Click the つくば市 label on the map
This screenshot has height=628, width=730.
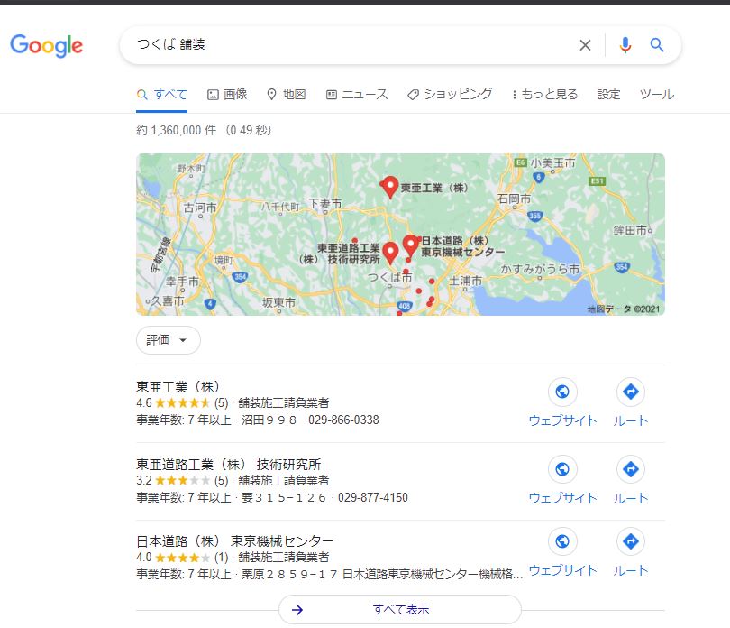[x=390, y=277]
